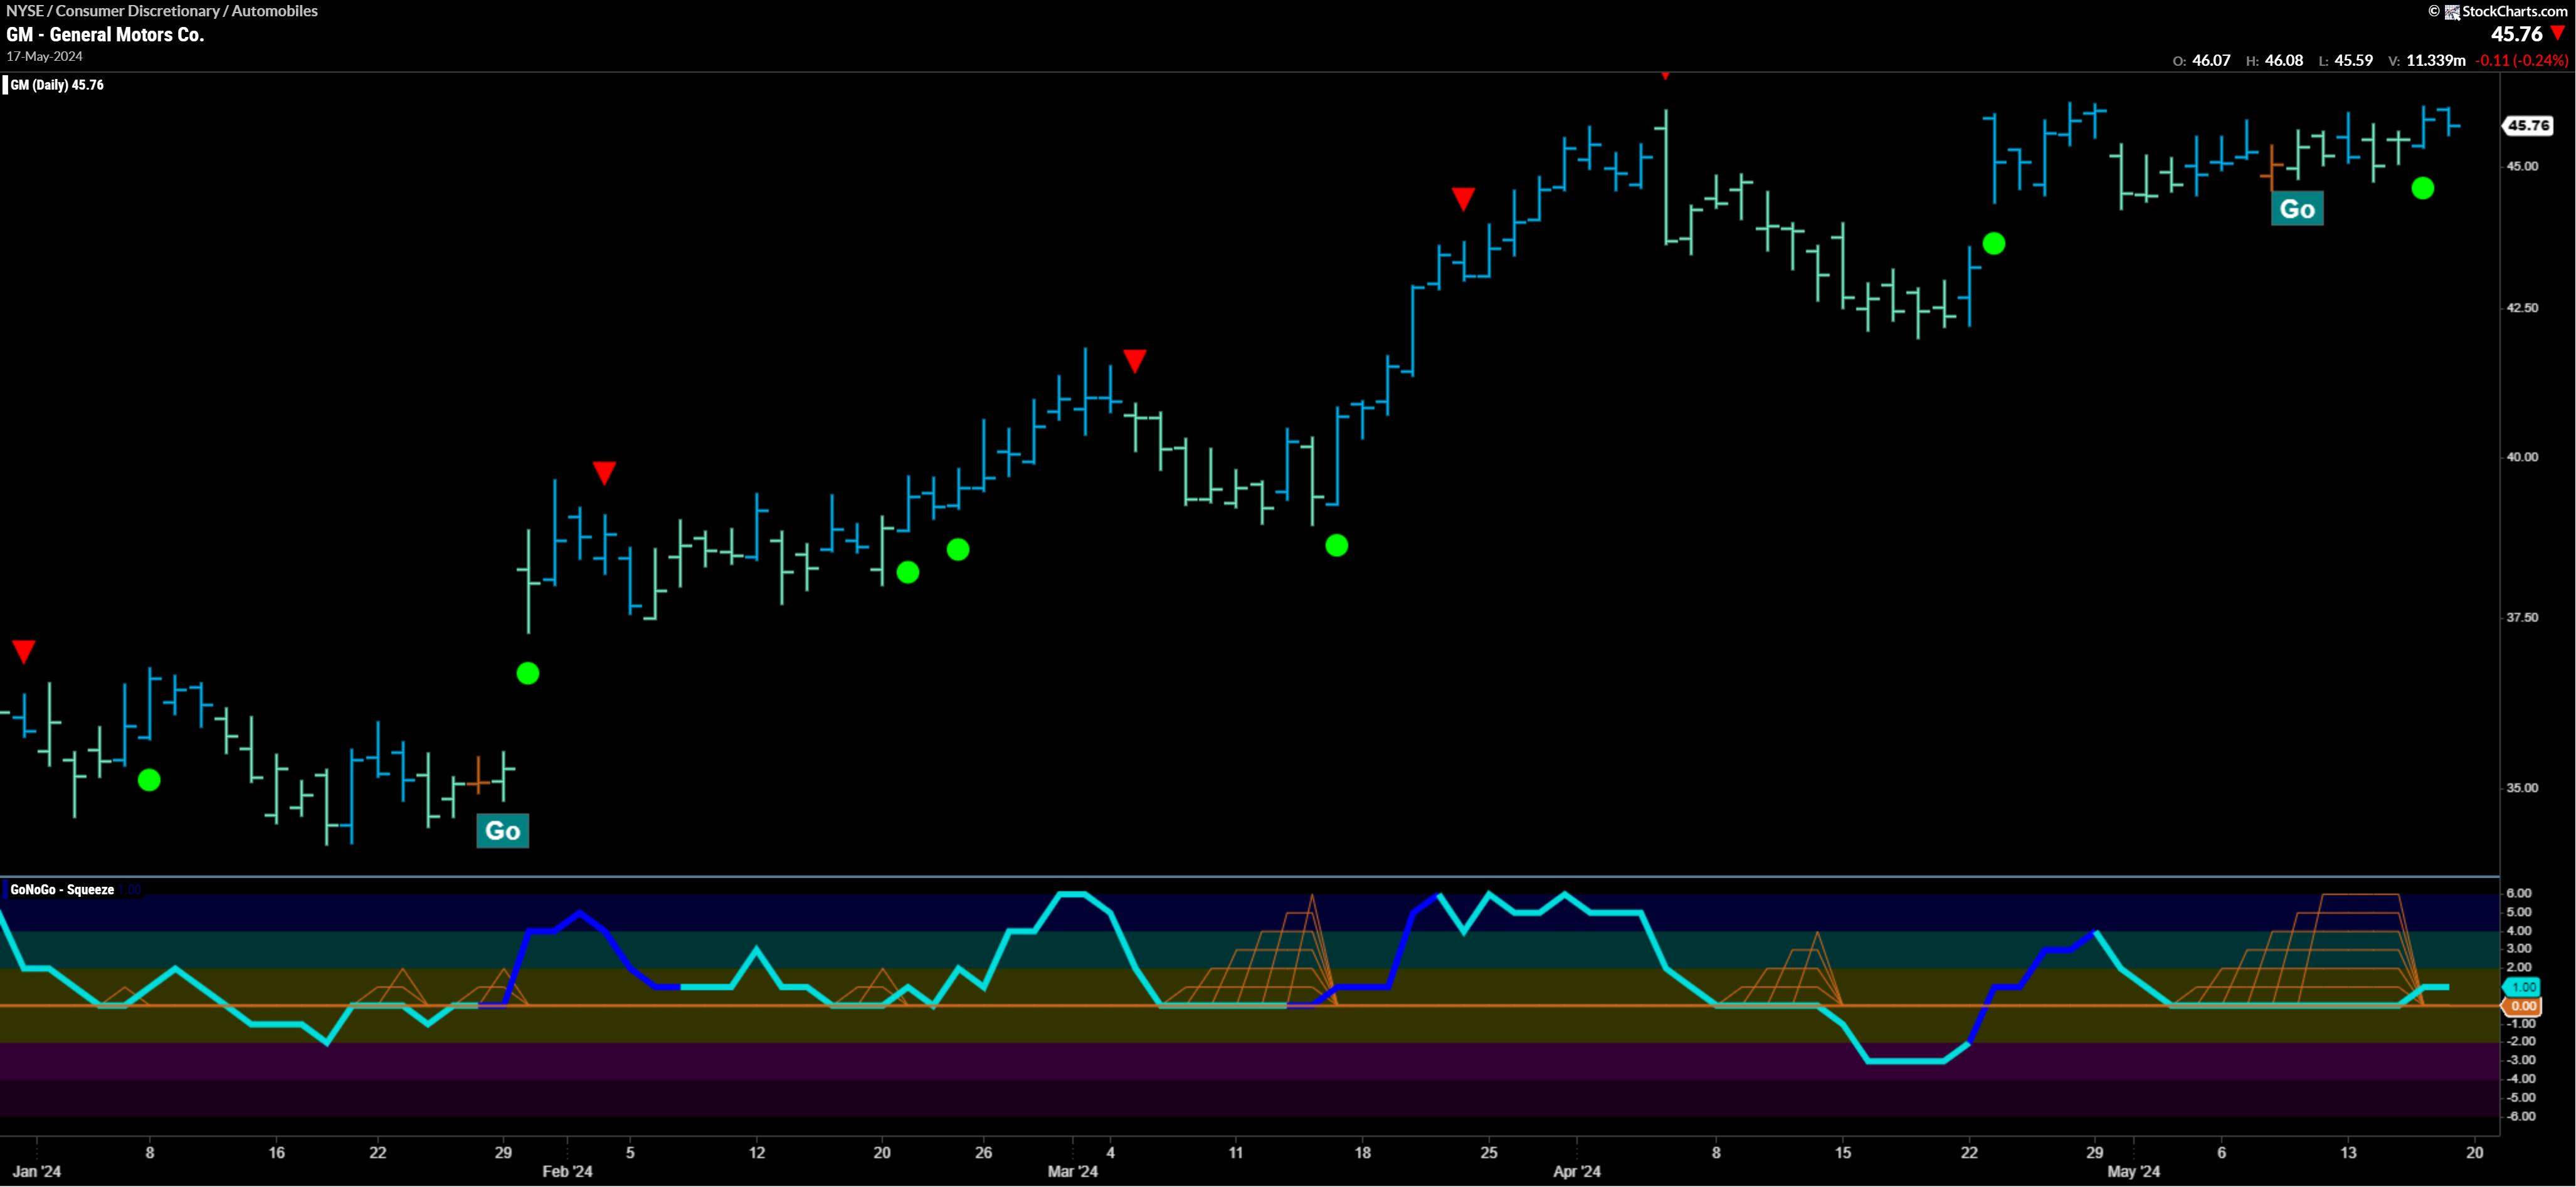Click the orange 0.00 oscillator value tag
Viewport: 2576px width, 1187px height.
click(x=2523, y=1006)
